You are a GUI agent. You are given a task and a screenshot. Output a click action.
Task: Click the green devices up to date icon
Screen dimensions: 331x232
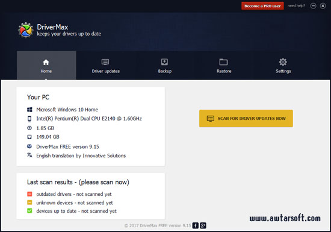29,211
